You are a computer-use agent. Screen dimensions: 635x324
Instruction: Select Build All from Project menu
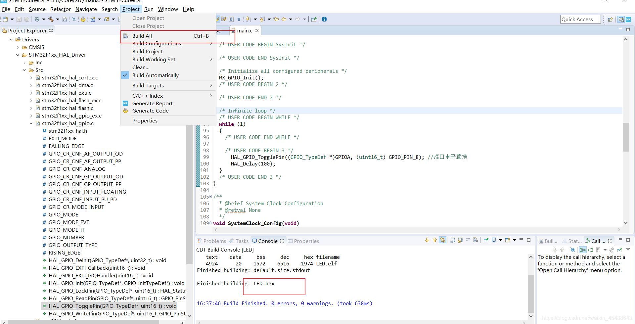click(x=168, y=36)
